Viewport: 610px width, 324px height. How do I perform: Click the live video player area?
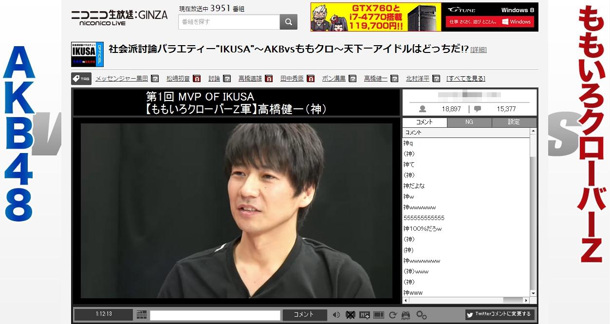(x=237, y=211)
